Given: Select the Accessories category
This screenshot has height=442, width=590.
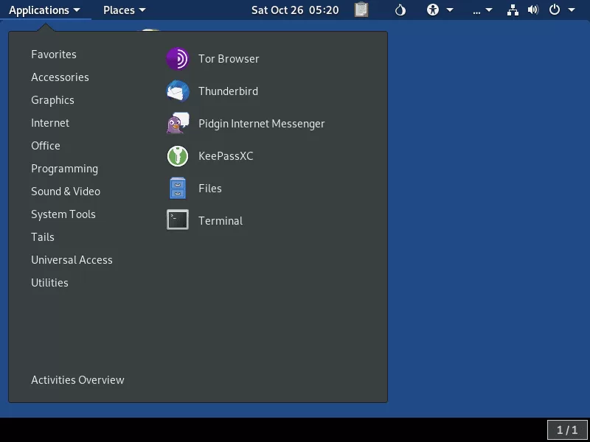Looking at the screenshot, I should [60, 77].
